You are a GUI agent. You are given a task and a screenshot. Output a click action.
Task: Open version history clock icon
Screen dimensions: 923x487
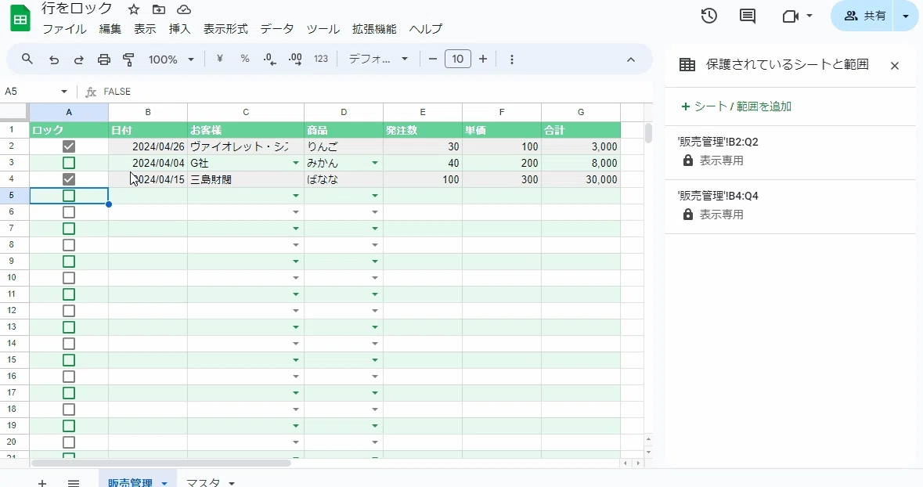708,16
